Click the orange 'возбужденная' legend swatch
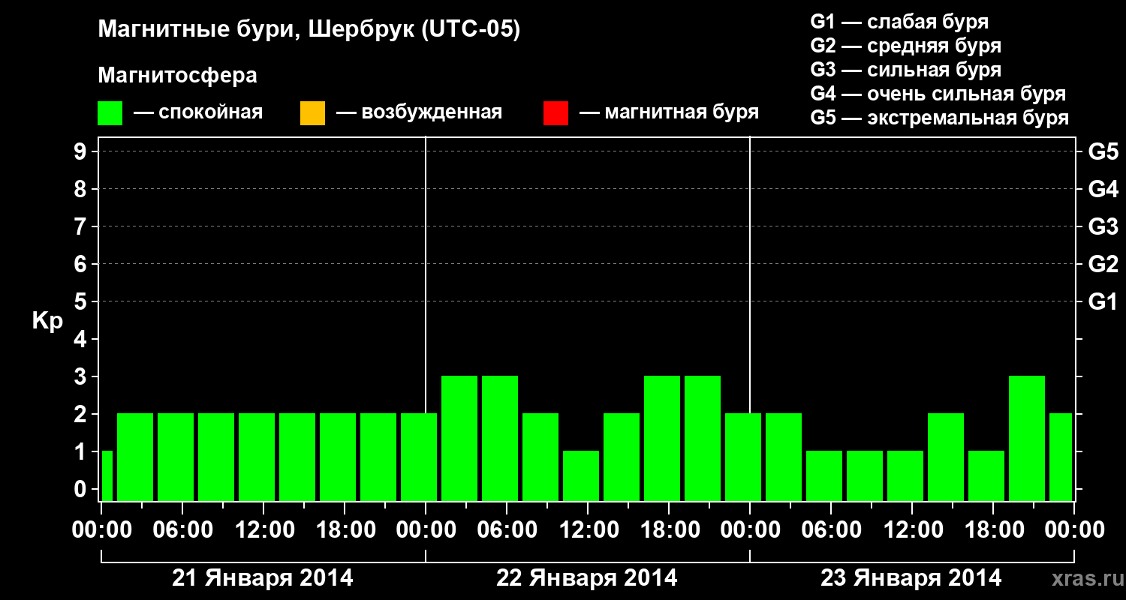This screenshot has height=600, width=1126. pyautogui.click(x=312, y=113)
